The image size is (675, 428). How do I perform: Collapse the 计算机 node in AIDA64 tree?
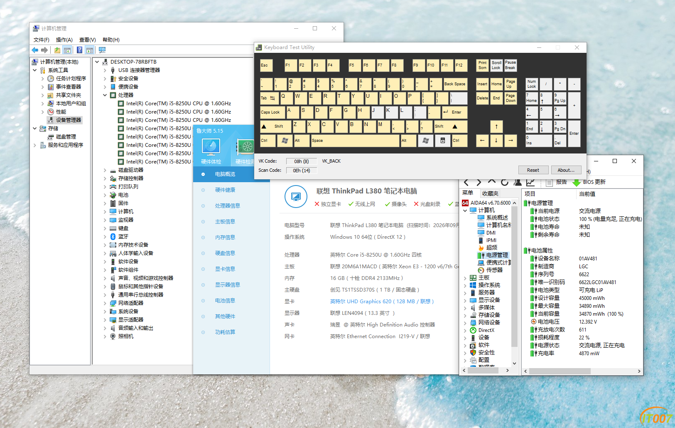click(x=465, y=210)
